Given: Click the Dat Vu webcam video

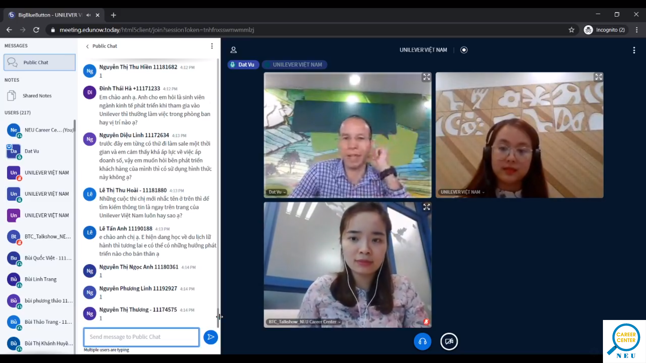Looking at the screenshot, I should click(348, 135).
